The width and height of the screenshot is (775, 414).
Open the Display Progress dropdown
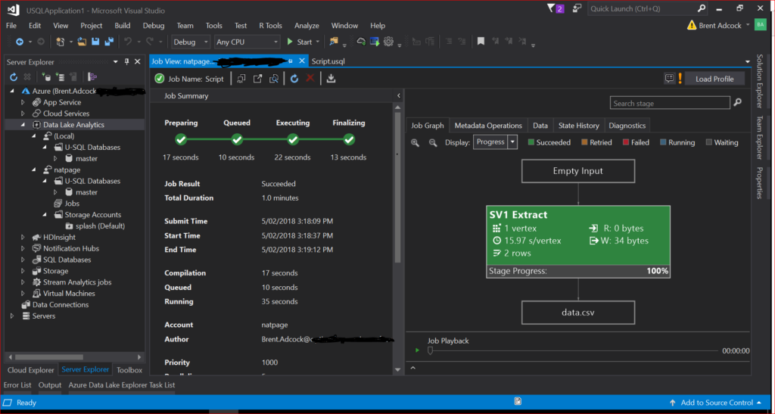pos(512,142)
